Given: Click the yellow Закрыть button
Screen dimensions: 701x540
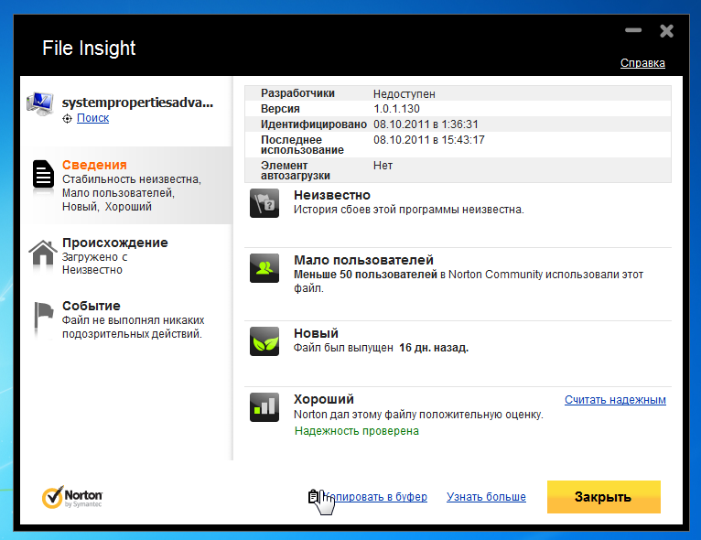Looking at the screenshot, I should pyautogui.click(x=604, y=497).
